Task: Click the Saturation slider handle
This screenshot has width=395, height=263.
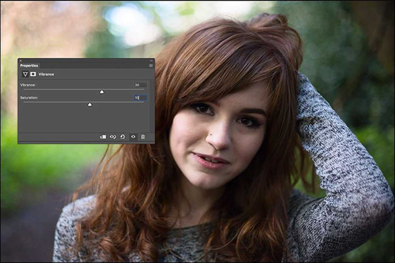Action: [x=90, y=105]
